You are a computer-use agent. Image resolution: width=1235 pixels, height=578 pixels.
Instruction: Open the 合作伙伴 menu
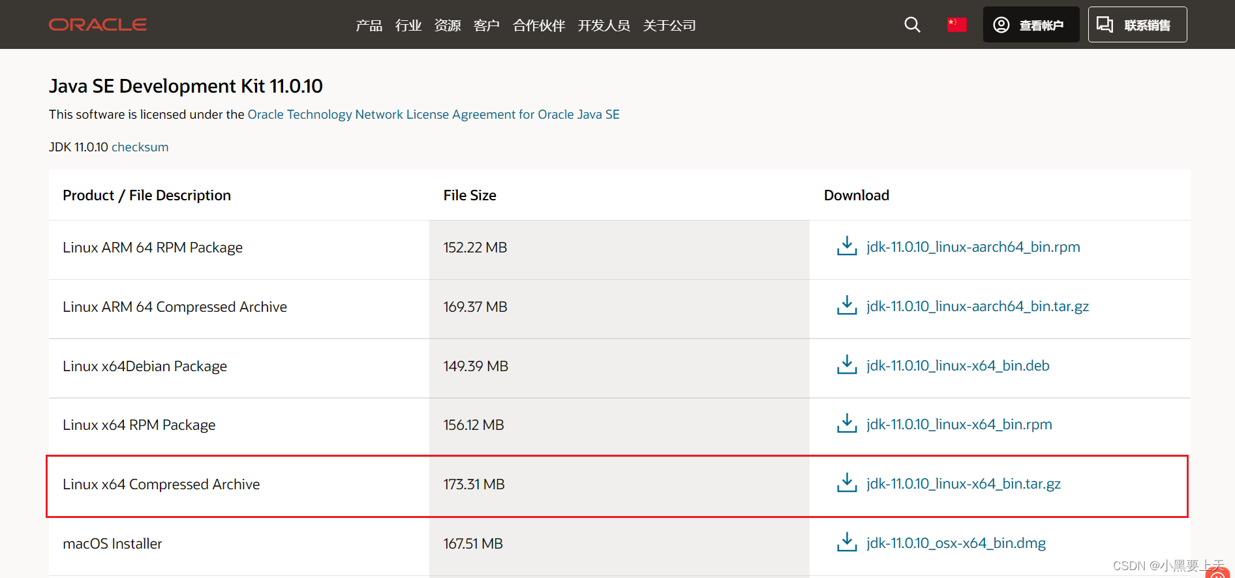click(539, 25)
